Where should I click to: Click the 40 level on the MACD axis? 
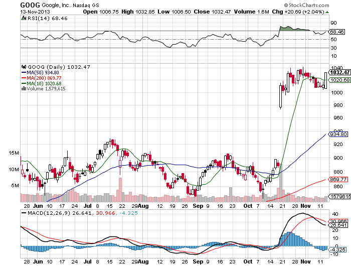coord(335,214)
